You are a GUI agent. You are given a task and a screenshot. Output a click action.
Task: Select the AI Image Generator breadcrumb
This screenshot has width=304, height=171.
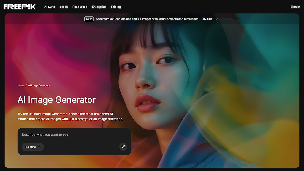coord(39,85)
